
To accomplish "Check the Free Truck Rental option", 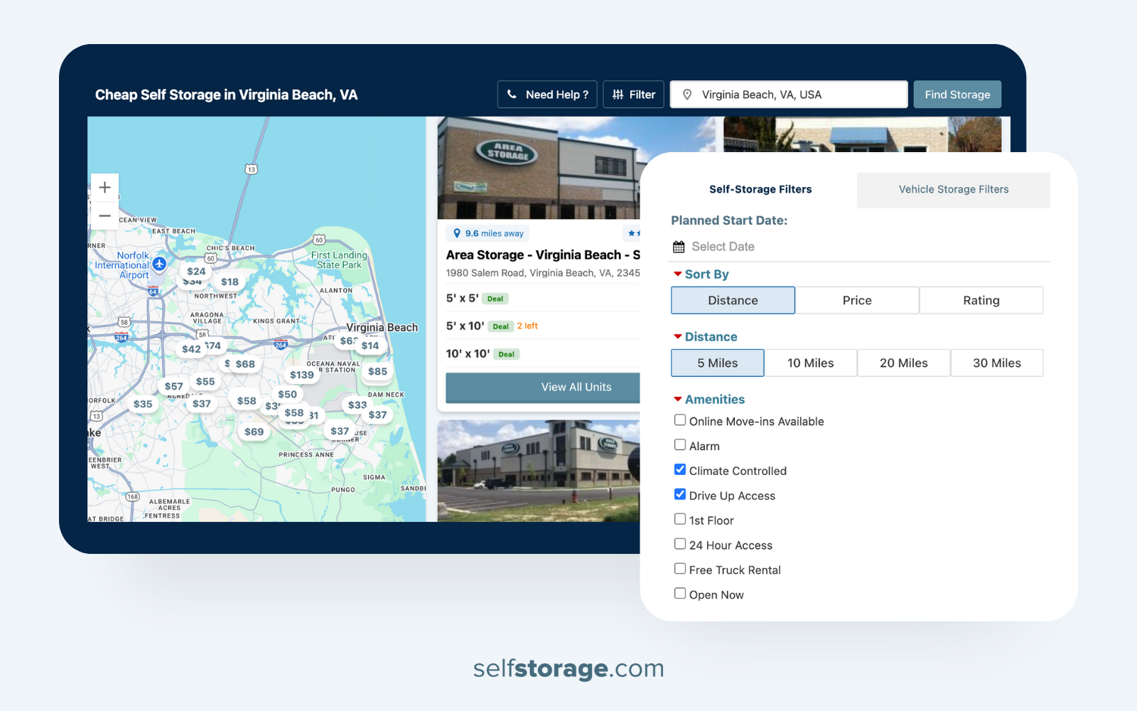I will pyautogui.click(x=680, y=568).
